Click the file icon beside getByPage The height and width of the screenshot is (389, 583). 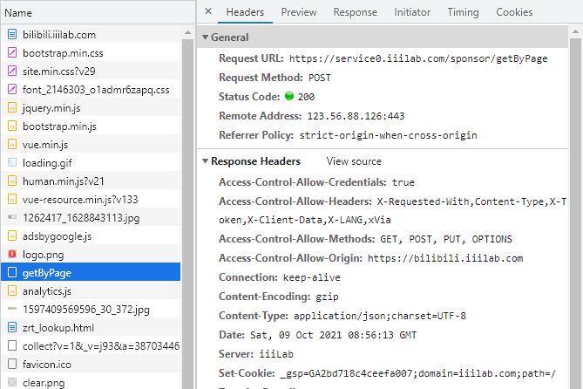[x=12, y=272]
